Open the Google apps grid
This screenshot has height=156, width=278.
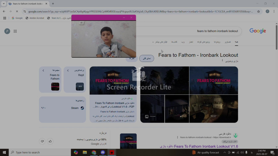15,31
